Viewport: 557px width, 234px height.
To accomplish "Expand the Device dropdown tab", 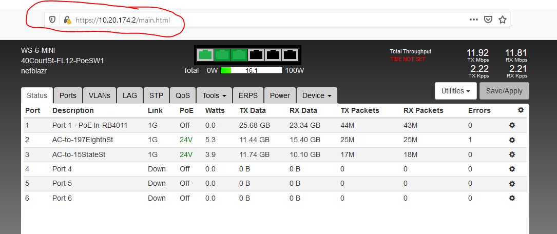I will (x=316, y=95).
